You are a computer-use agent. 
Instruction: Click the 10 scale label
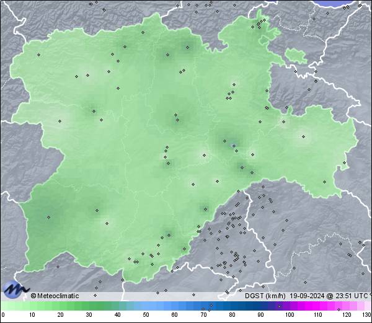tap(32, 315)
